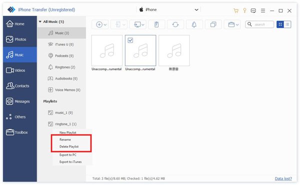300x185 pixels.
Task: Click the bell ringtone maker icon
Action: (x=194, y=24)
